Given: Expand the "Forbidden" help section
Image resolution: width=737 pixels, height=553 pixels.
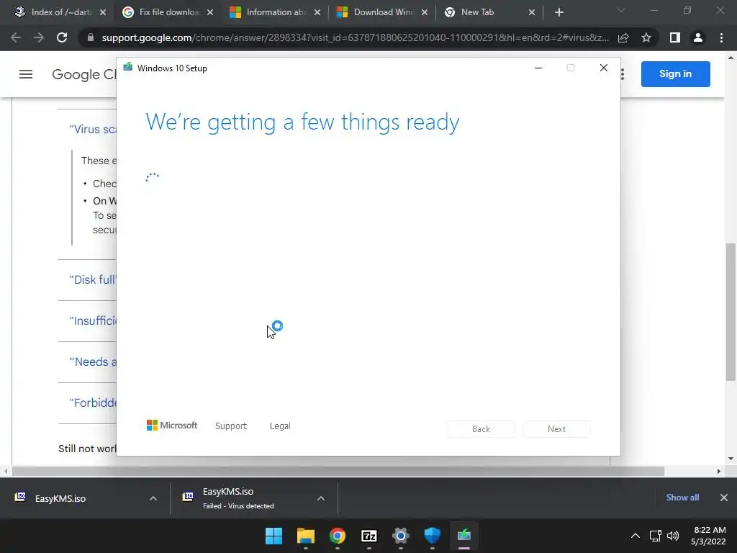Looking at the screenshot, I should click(93, 403).
